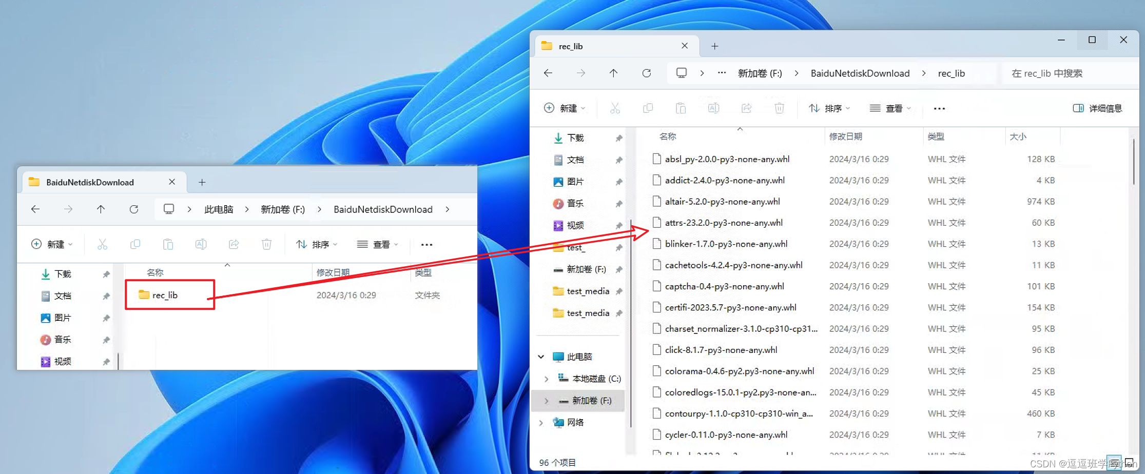Click Rename icon in rec_lib toolbar
Viewport: 1145px width, 474px height.
point(713,108)
